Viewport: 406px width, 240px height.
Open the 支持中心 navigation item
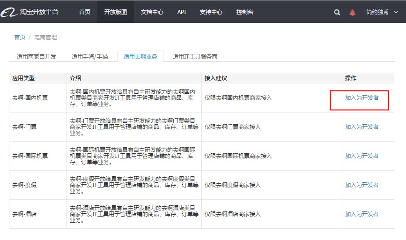tap(211, 12)
